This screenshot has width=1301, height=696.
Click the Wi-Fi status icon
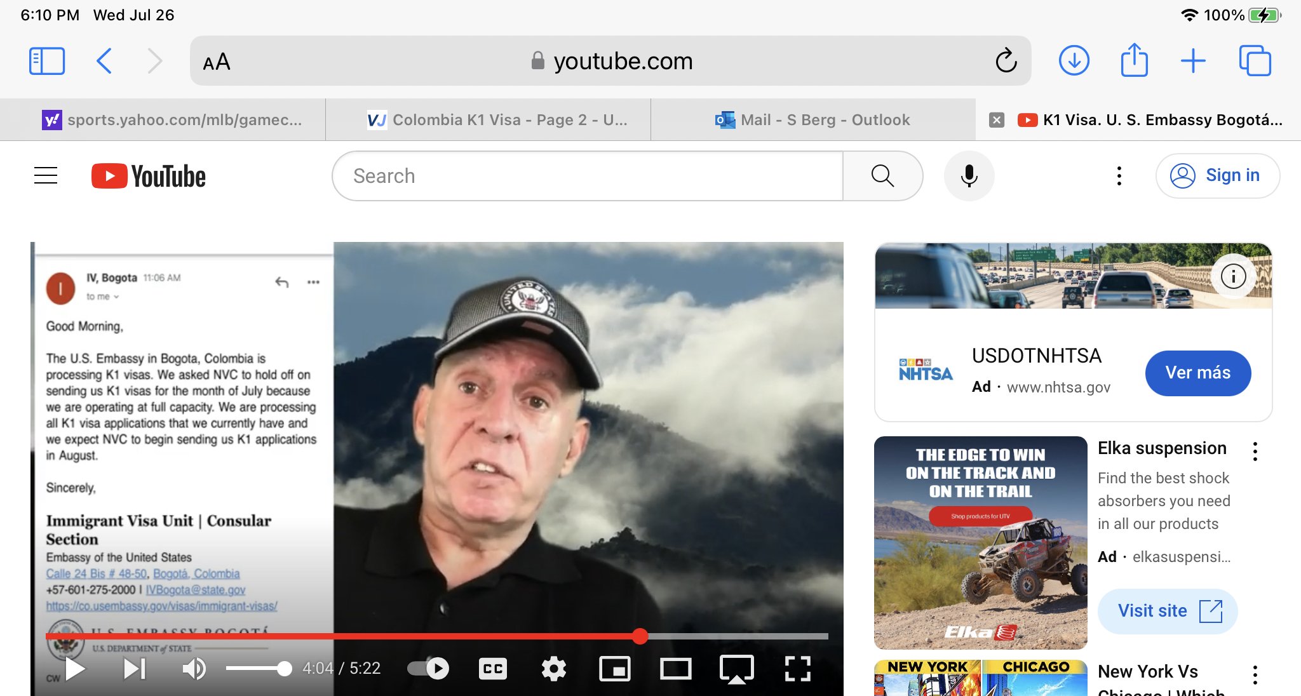1189,15
